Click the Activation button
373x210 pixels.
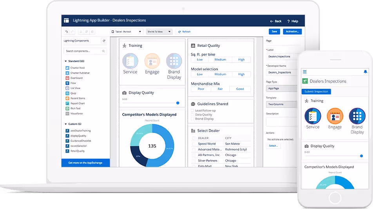292,32
